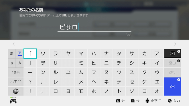
Task: Tap the ナ key
Action: 106,53
